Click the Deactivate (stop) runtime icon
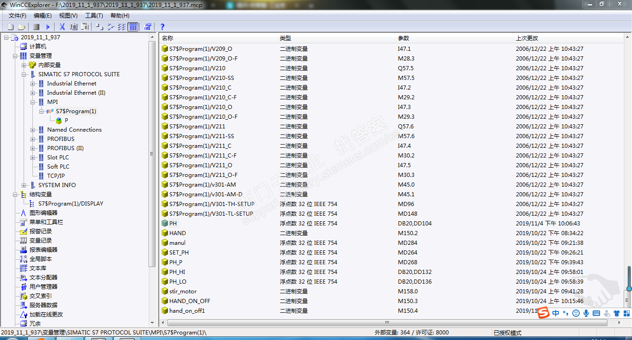632x340 pixels. tap(36, 27)
